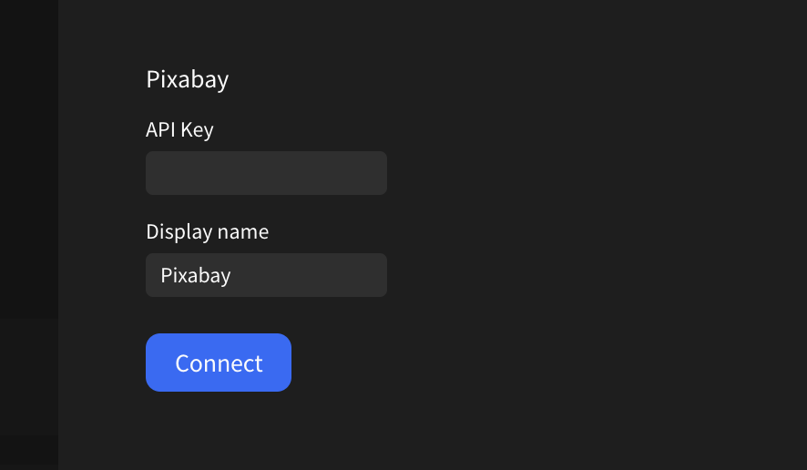
Task: Click the dark left sidebar strip
Action: tap(28, 235)
